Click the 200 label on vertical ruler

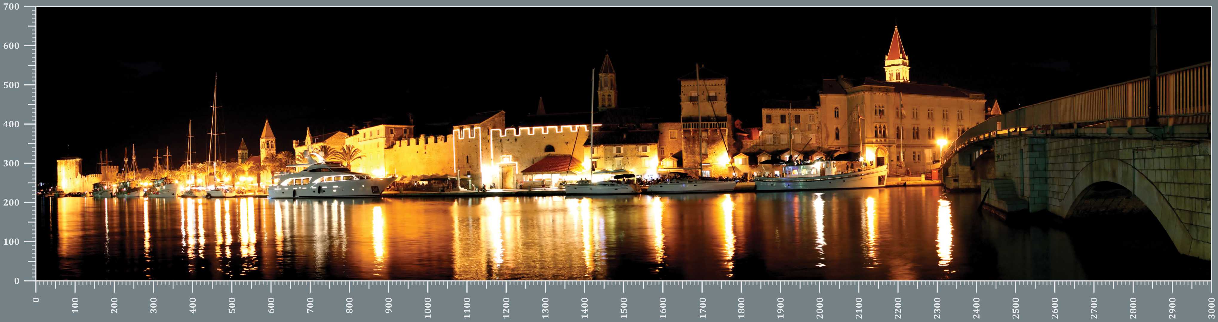coord(11,203)
